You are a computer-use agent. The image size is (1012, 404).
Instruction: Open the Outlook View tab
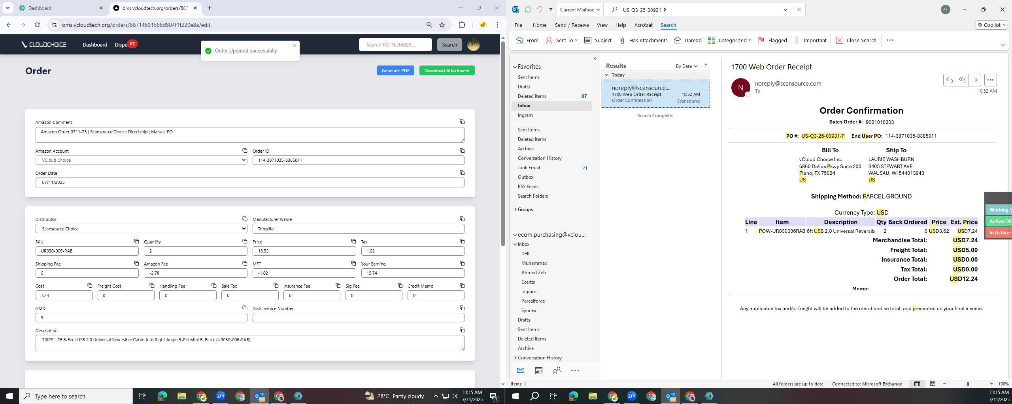click(x=602, y=25)
